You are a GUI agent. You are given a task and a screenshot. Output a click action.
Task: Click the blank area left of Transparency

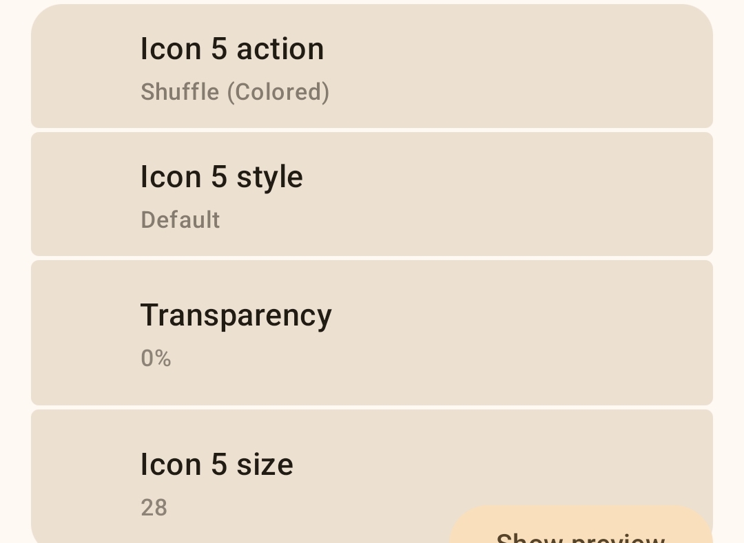pyautogui.click(x=83, y=332)
